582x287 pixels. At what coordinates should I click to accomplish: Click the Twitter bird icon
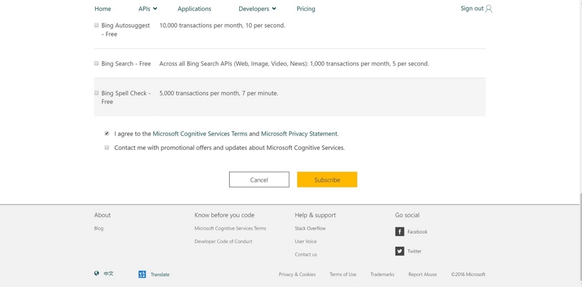point(400,251)
